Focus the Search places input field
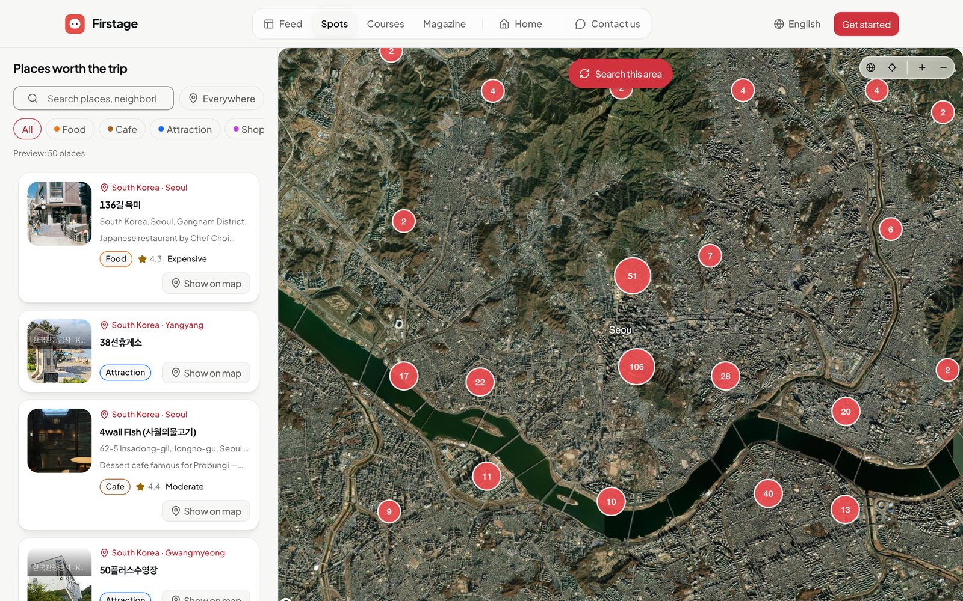 pos(93,99)
